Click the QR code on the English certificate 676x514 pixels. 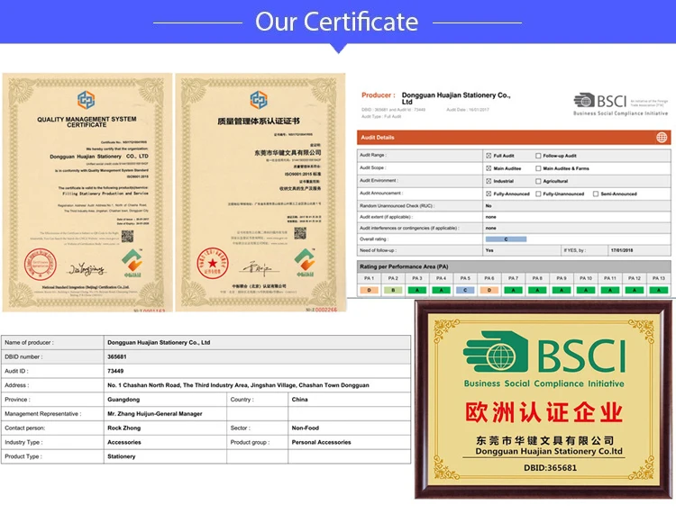(x=127, y=237)
